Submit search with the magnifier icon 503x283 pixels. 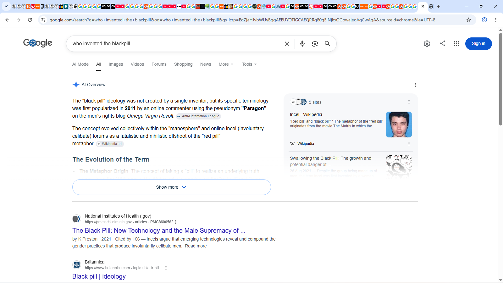(x=328, y=44)
